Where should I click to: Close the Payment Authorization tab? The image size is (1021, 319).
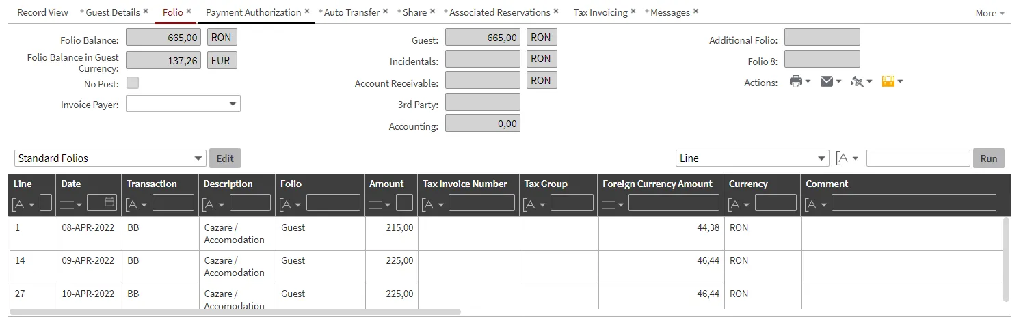click(307, 12)
